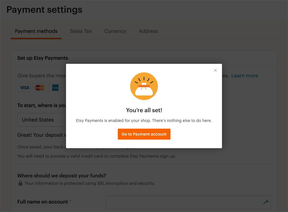This screenshot has height=212, width=288.
Task: Click the Where should we deposit your funds heading
Action: [x=62, y=176]
